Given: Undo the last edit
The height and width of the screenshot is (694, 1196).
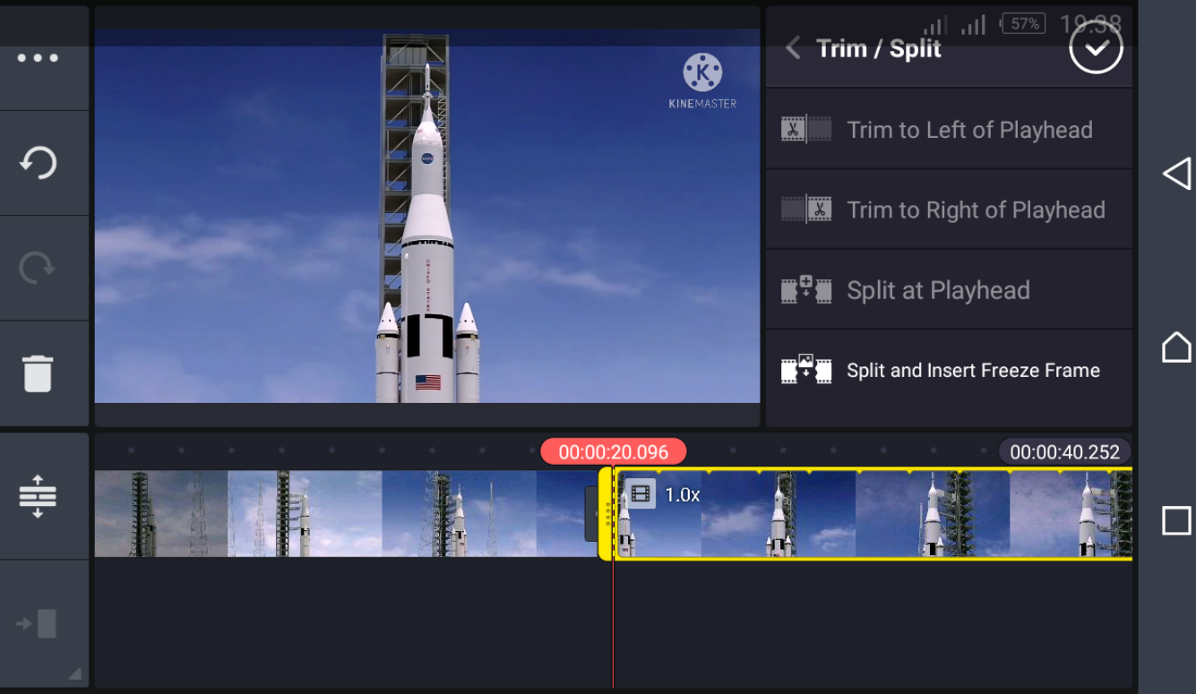Looking at the screenshot, I should tap(38, 163).
